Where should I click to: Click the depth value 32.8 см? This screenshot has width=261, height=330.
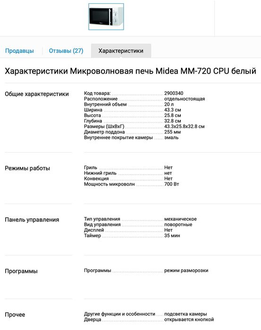pos(173,121)
